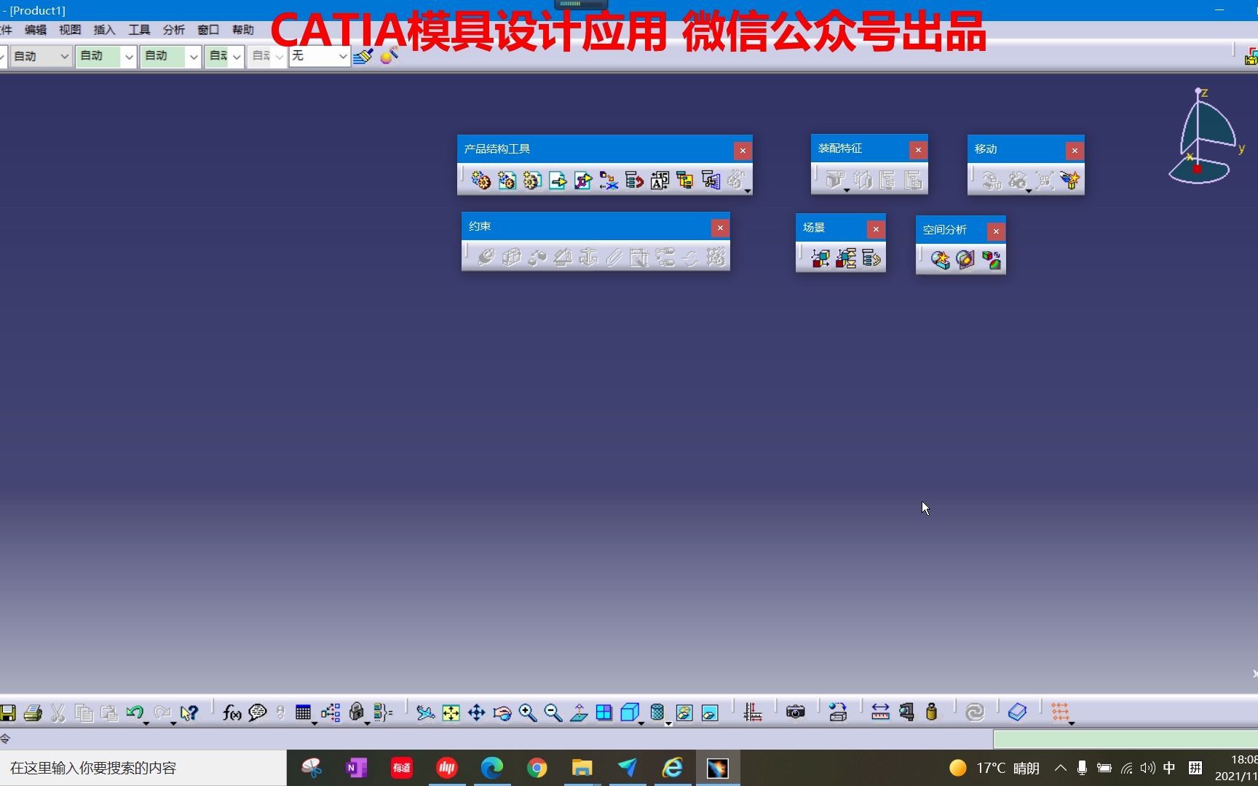1258x786 pixels.
Task: Click the Product icon with gears and document
Action: pyautogui.click(x=507, y=180)
